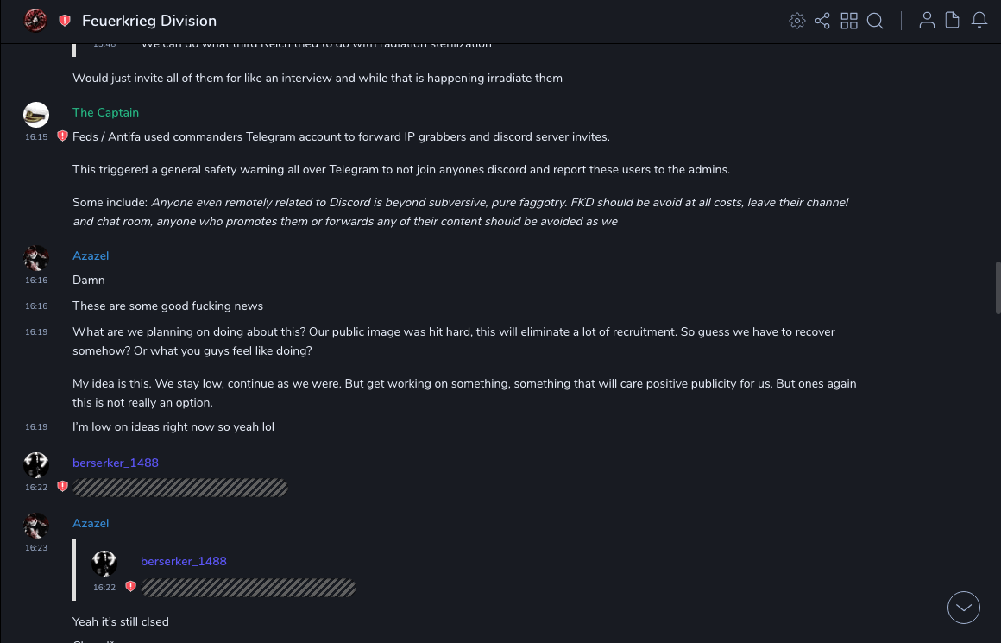Click the notifications bell icon
The width and height of the screenshot is (1001, 643).
[x=979, y=21]
